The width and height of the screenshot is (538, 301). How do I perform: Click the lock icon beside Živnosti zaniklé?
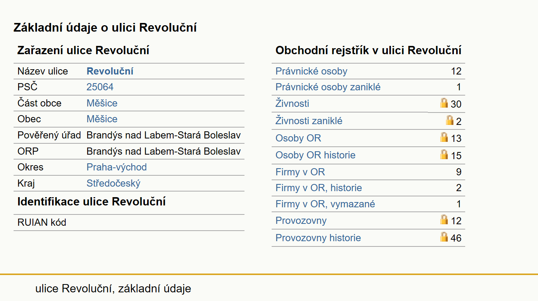[x=449, y=120]
